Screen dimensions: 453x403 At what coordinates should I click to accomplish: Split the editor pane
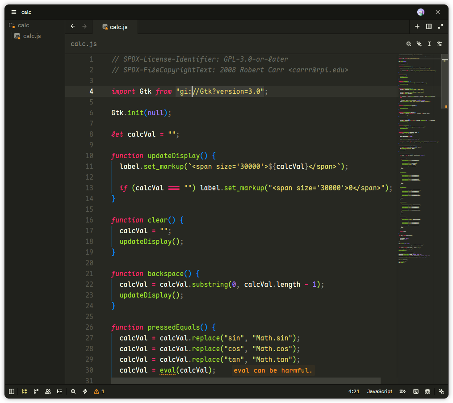[x=429, y=26]
